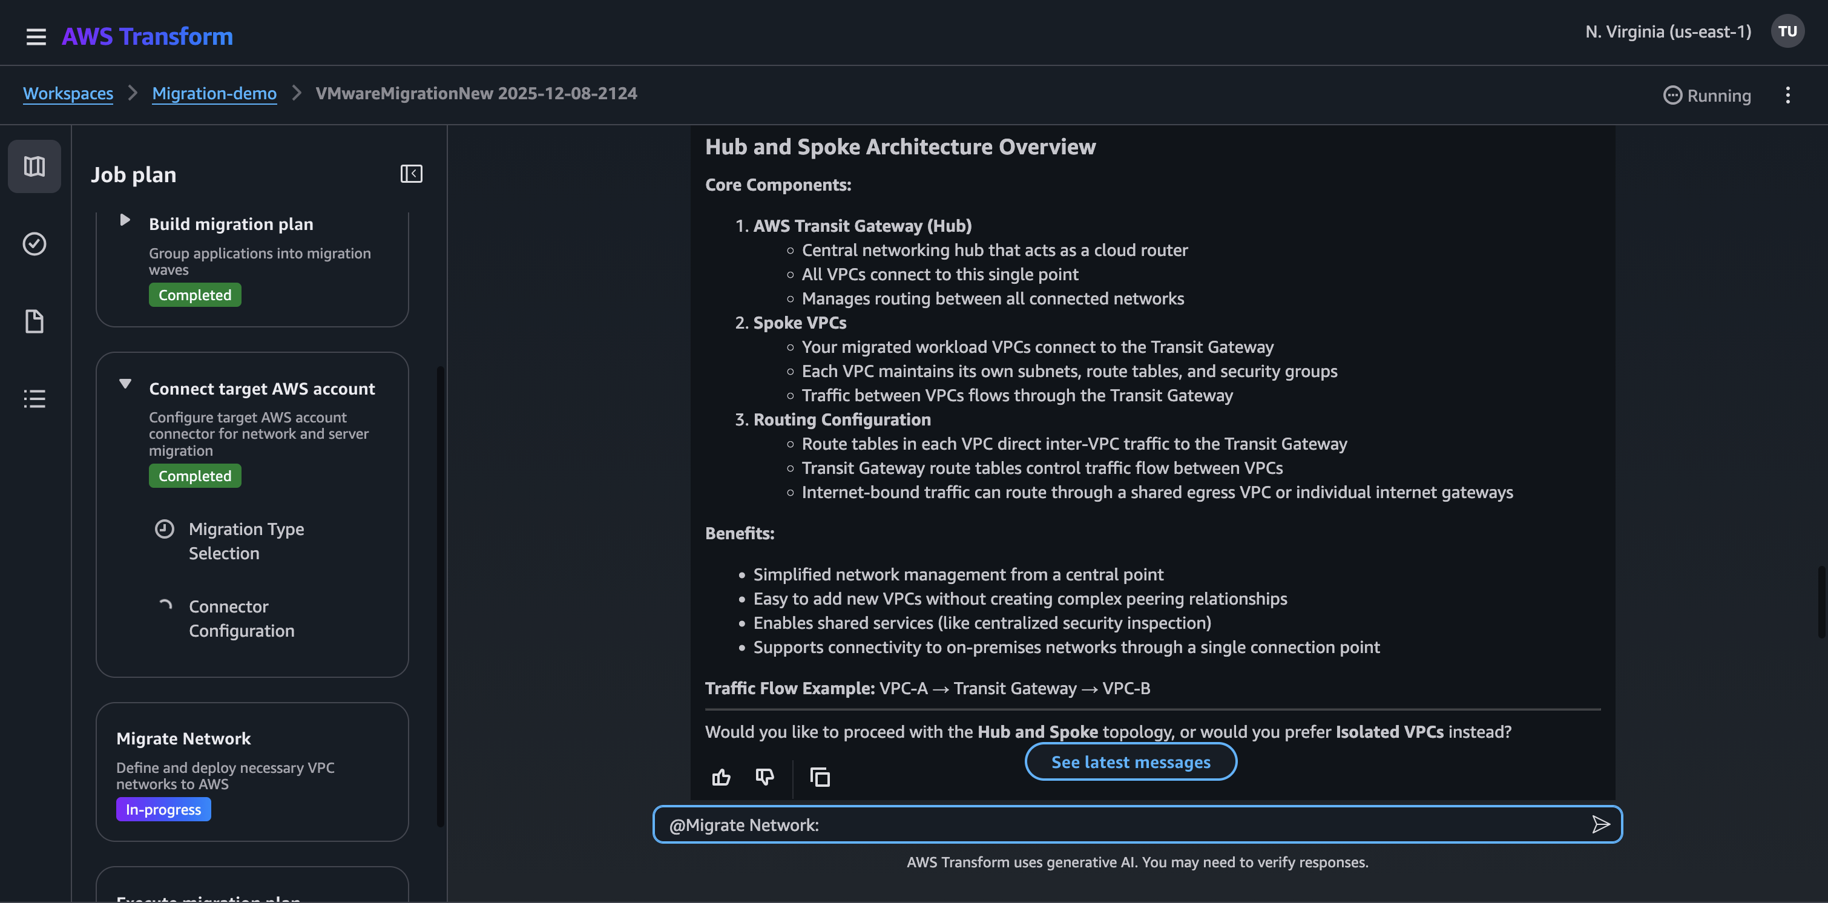Viewport: 1828px width, 903px height.
Task: Open the navigation hamburger menu
Action: click(36, 36)
